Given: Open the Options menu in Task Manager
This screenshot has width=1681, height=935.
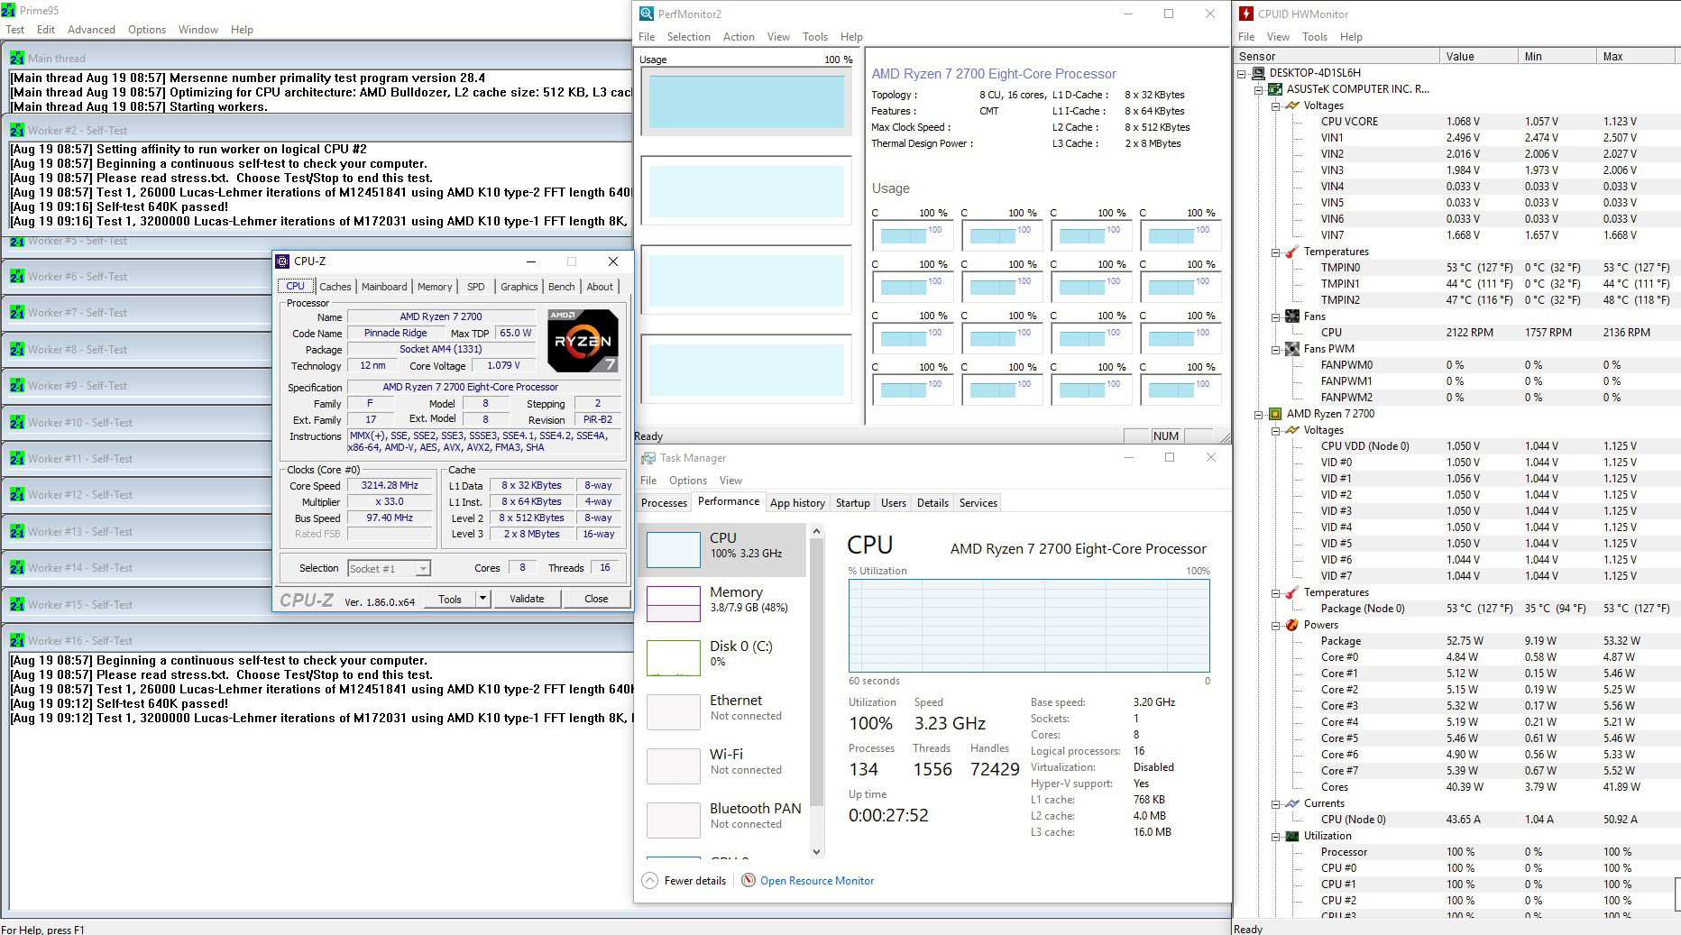Looking at the screenshot, I should point(688,481).
